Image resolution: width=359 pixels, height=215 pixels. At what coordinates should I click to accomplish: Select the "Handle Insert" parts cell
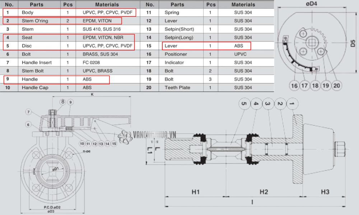pyautogui.click(x=37, y=63)
